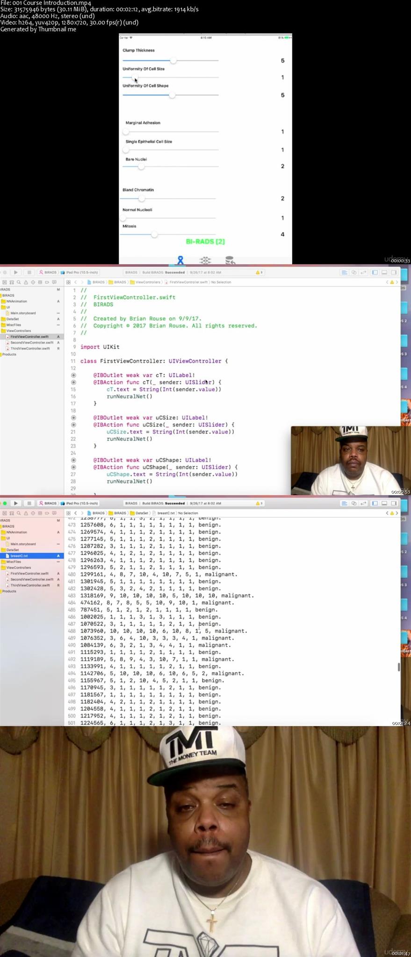Select standard editor in breastC.txt window
The height and width of the screenshot is (957, 411).
pyautogui.click(x=344, y=503)
